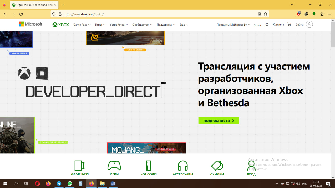Open the GAME PASS tile with console icon

[x=80, y=168]
